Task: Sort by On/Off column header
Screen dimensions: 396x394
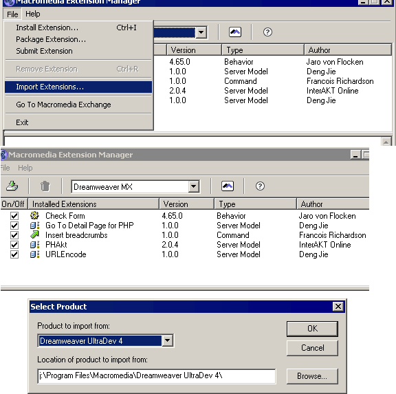Action: [x=14, y=204]
